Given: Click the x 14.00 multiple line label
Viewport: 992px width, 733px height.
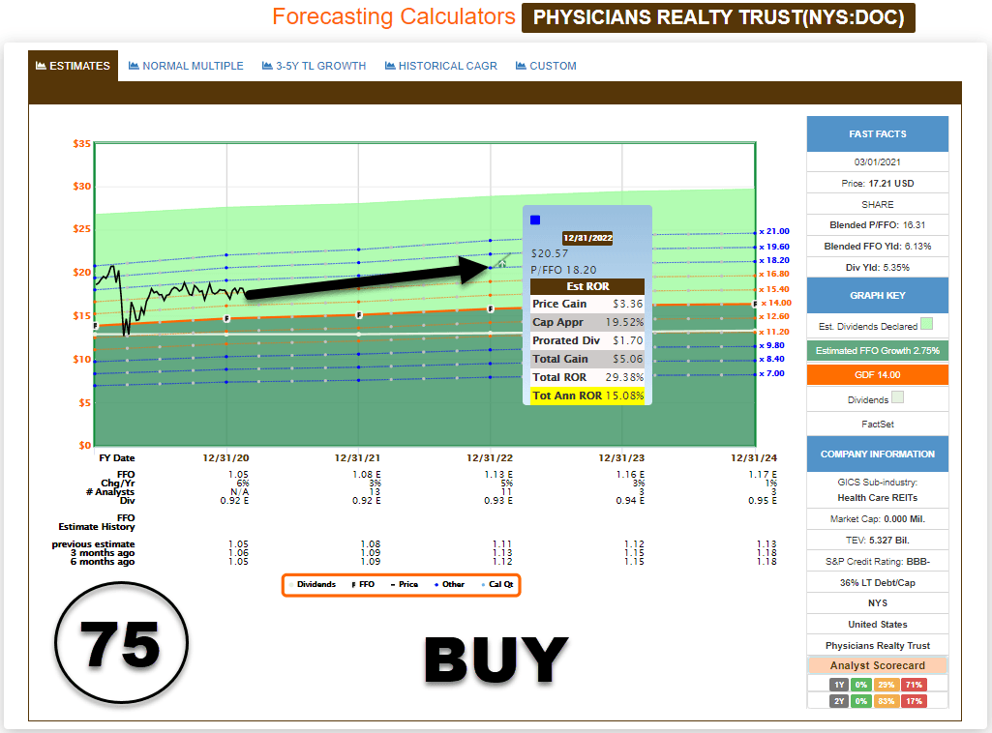Looking at the screenshot, I should tap(776, 303).
